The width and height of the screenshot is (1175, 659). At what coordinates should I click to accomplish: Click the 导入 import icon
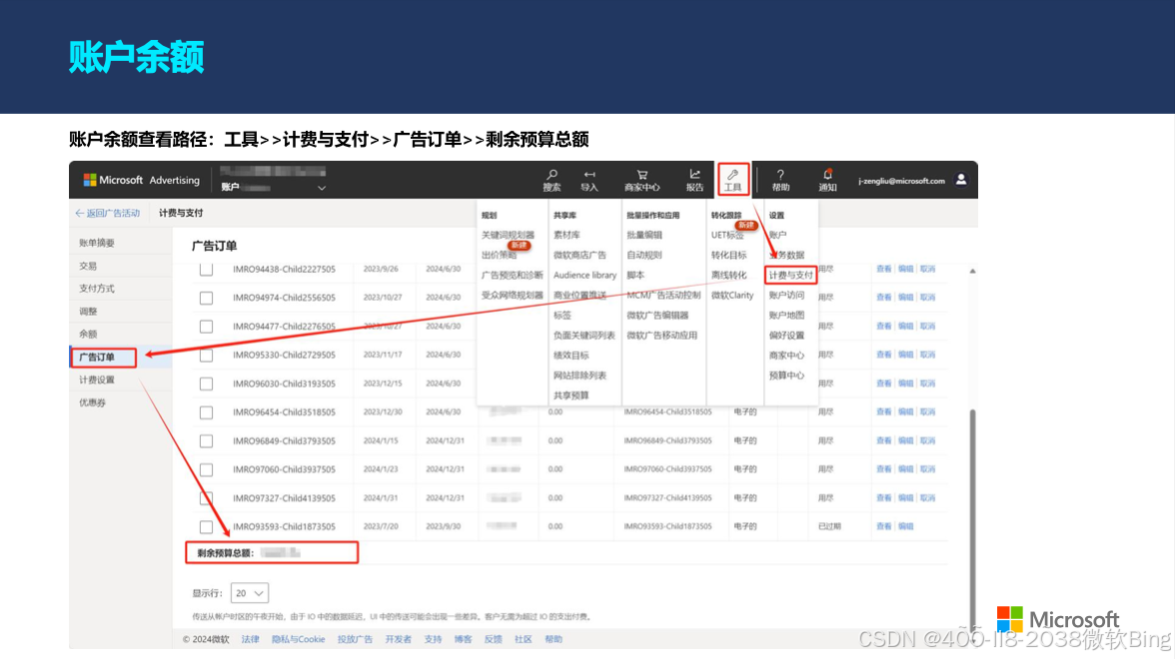tap(589, 180)
